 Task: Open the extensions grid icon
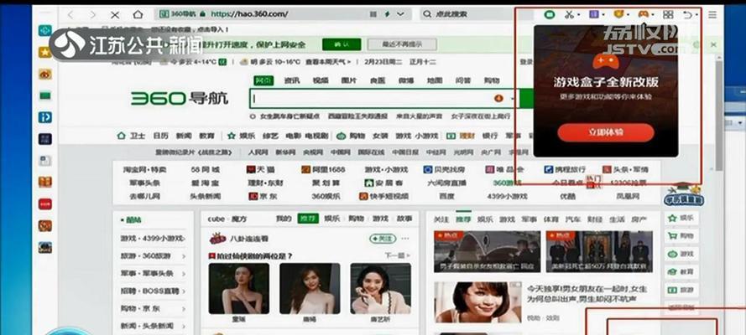668,15
